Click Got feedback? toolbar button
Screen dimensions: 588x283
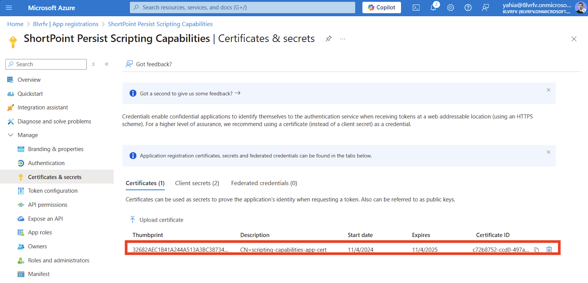pos(149,64)
